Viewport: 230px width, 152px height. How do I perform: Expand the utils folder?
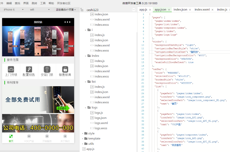[83, 144]
